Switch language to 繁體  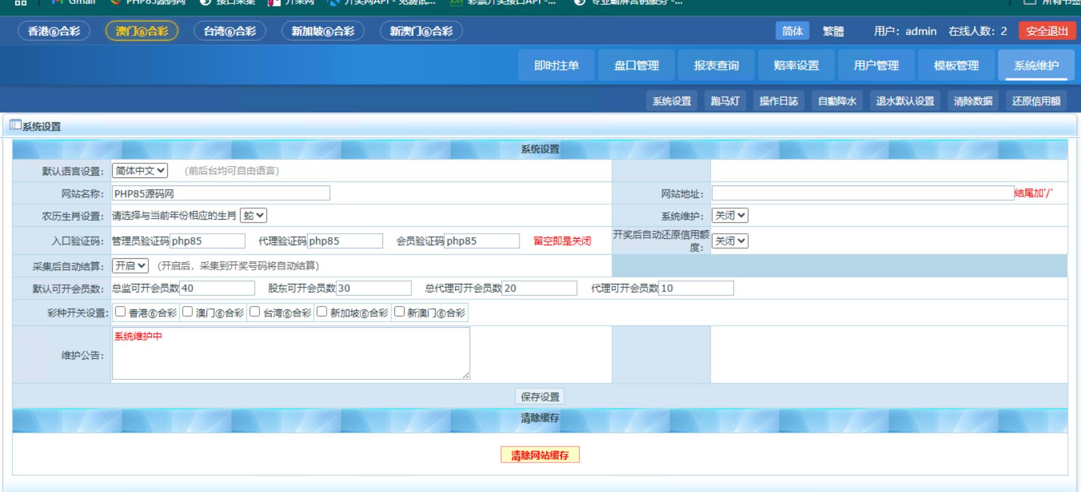tap(833, 31)
